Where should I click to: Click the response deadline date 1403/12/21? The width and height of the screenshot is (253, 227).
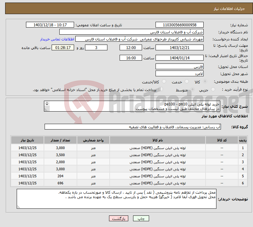(x=180, y=47)
